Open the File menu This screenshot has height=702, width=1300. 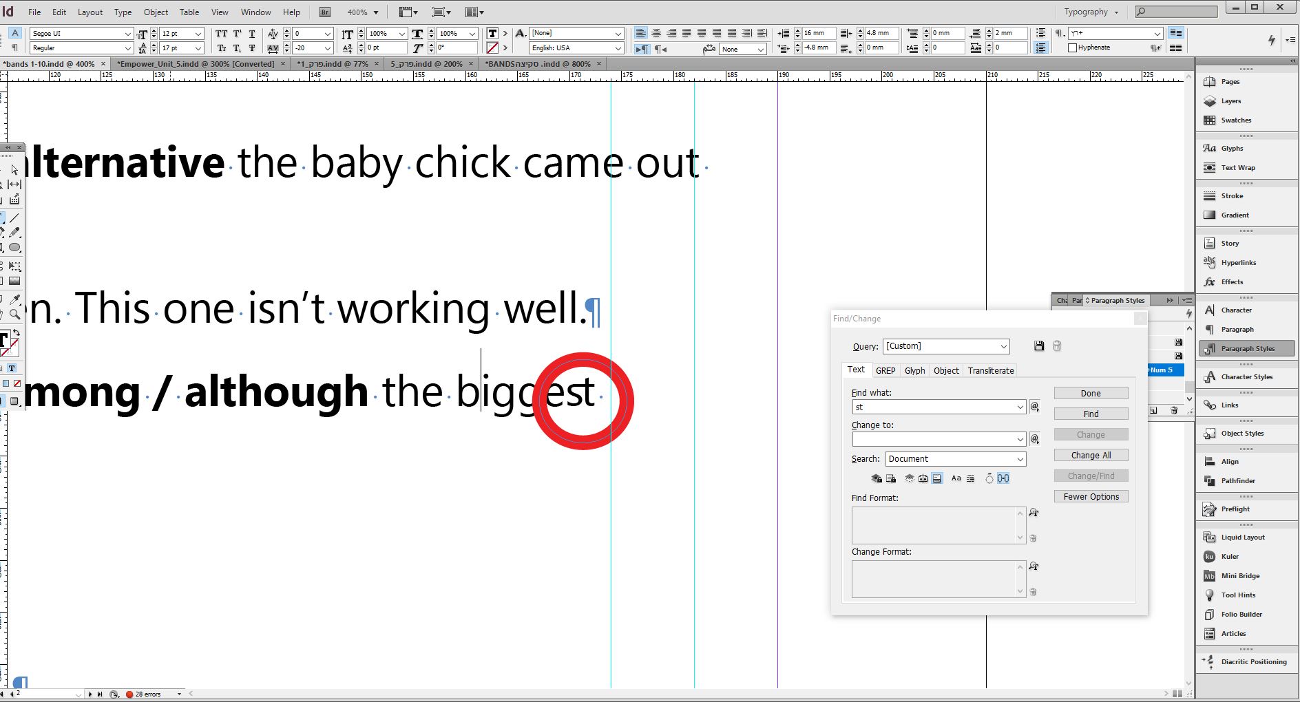pos(34,12)
